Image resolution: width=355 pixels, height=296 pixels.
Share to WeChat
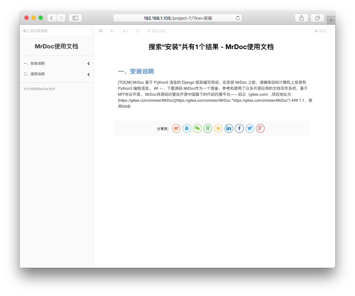click(197, 129)
